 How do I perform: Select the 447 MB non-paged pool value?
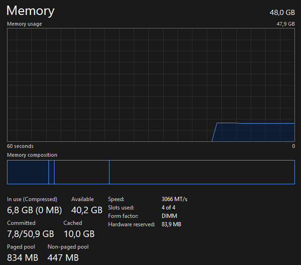click(63, 258)
